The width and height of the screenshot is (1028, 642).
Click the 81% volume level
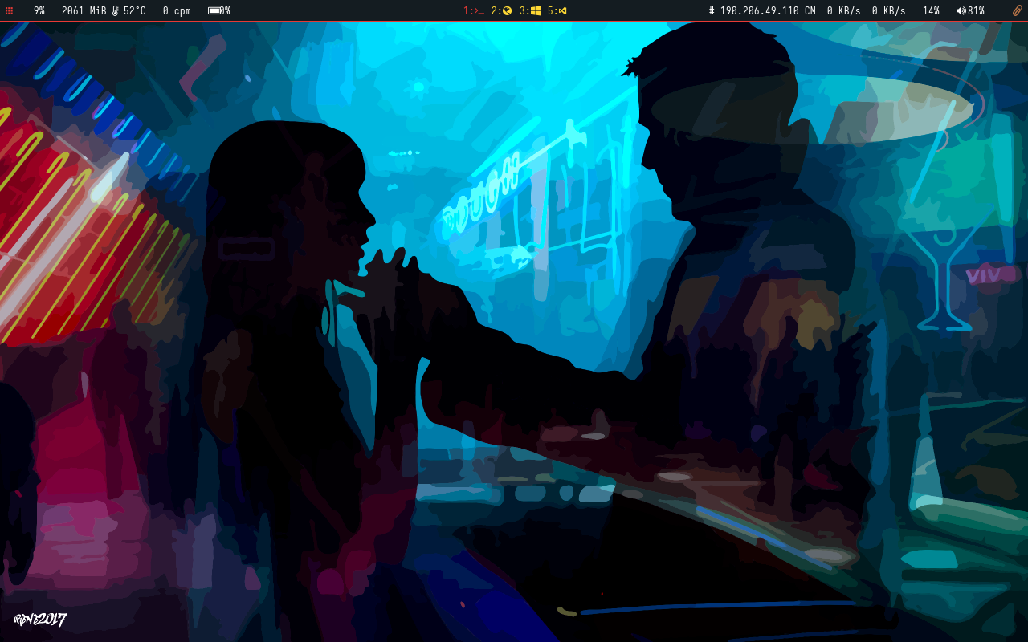pyautogui.click(x=976, y=10)
